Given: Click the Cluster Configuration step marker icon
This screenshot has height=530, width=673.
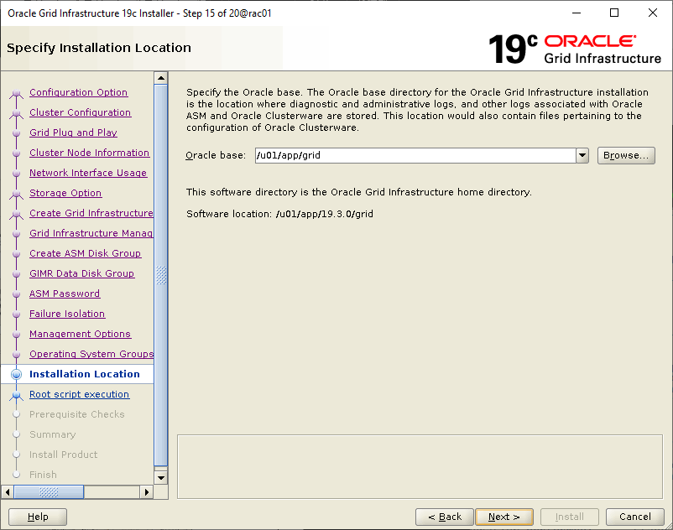Looking at the screenshot, I should (x=16, y=113).
